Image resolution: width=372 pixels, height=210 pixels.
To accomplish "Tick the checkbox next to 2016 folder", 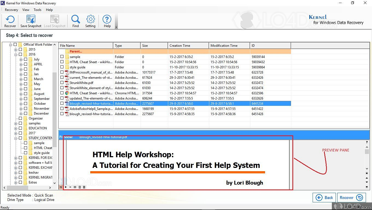I will point(20,54).
